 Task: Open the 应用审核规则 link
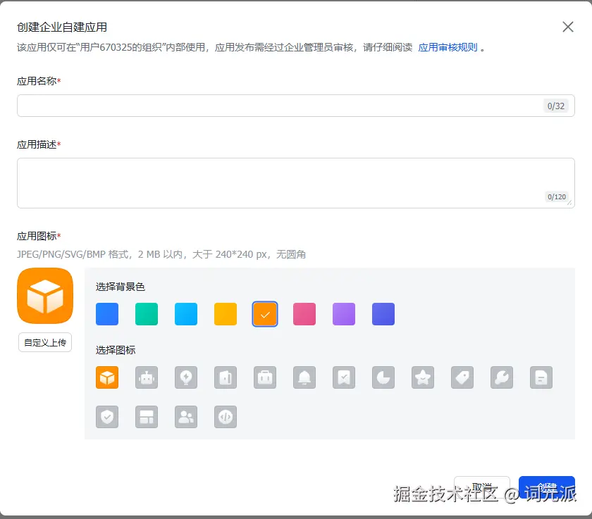(x=448, y=47)
